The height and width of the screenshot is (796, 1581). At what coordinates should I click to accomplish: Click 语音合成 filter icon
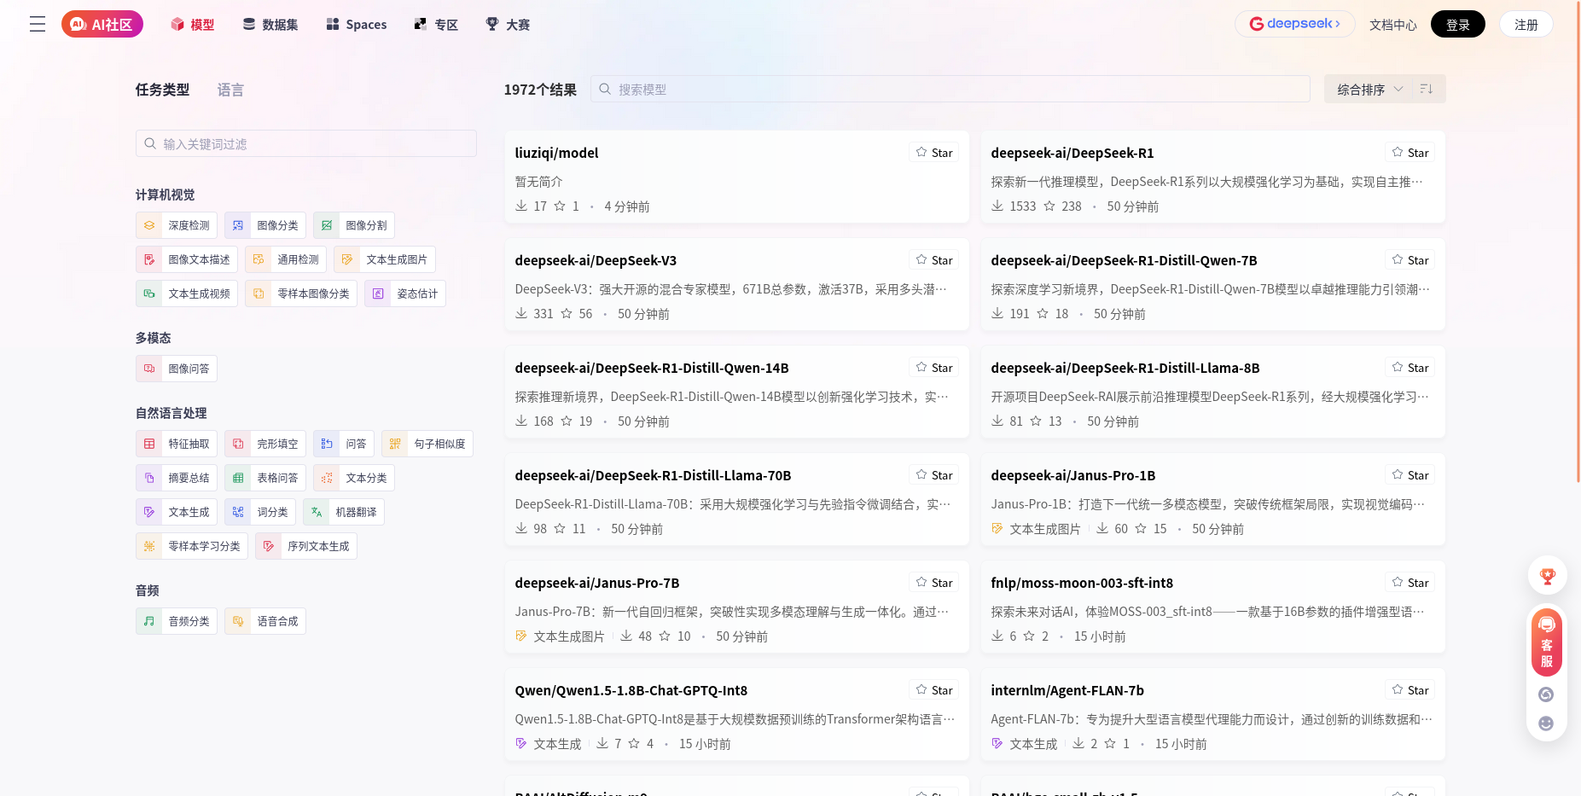[x=238, y=621]
